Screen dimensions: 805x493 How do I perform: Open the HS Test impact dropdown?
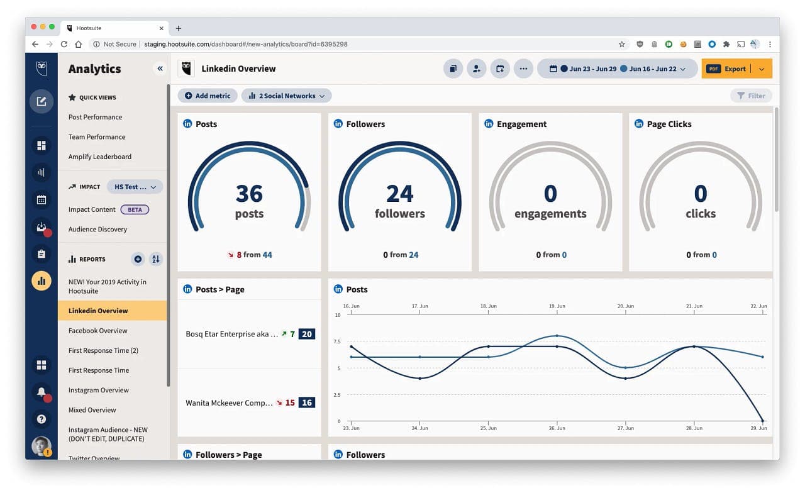134,186
